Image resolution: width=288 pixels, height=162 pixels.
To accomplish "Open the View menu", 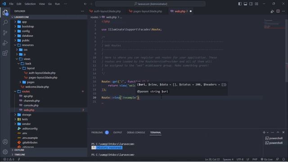I will tap(42, 4).
